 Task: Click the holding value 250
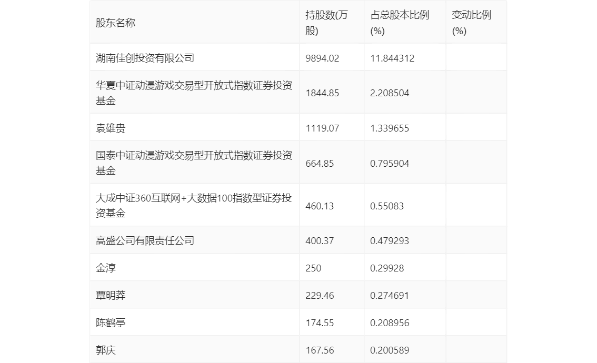point(313,268)
